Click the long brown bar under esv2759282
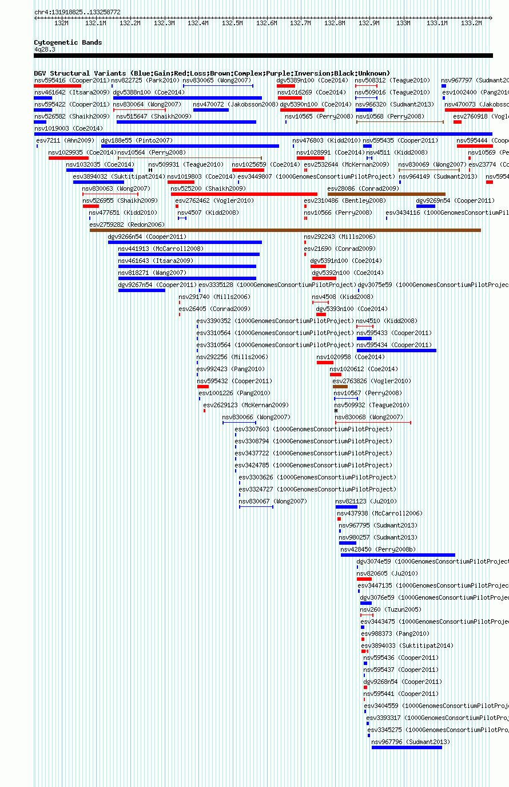Screen dimensions: 509x787 (x=285, y=230)
